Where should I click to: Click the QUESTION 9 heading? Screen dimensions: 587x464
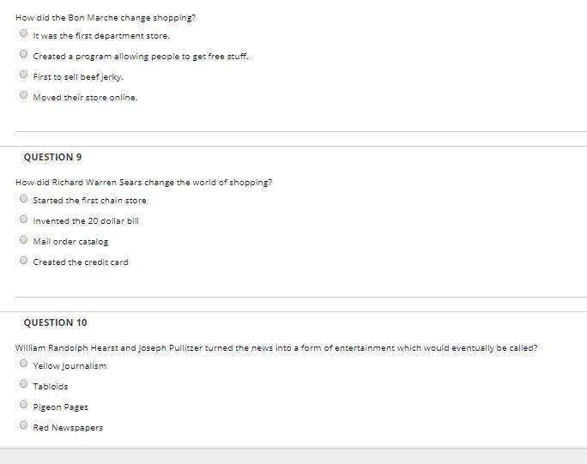coord(53,157)
